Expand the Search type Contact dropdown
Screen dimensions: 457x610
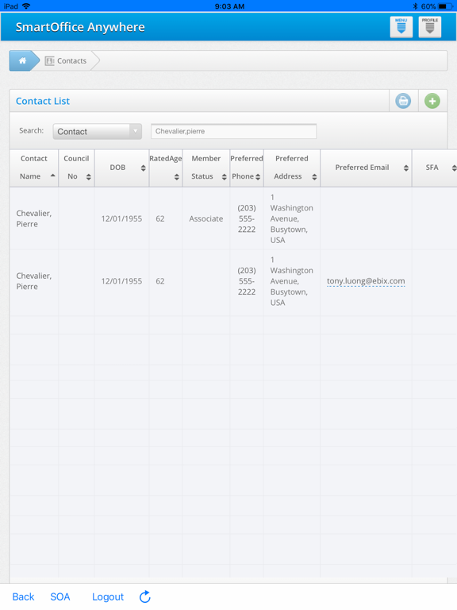[97, 132]
